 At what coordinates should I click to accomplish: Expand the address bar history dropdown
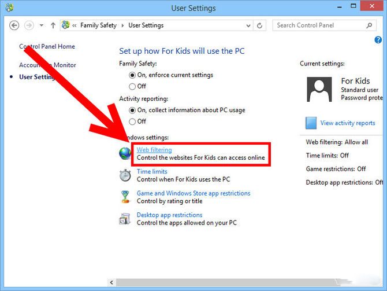[x=248, y=25]
